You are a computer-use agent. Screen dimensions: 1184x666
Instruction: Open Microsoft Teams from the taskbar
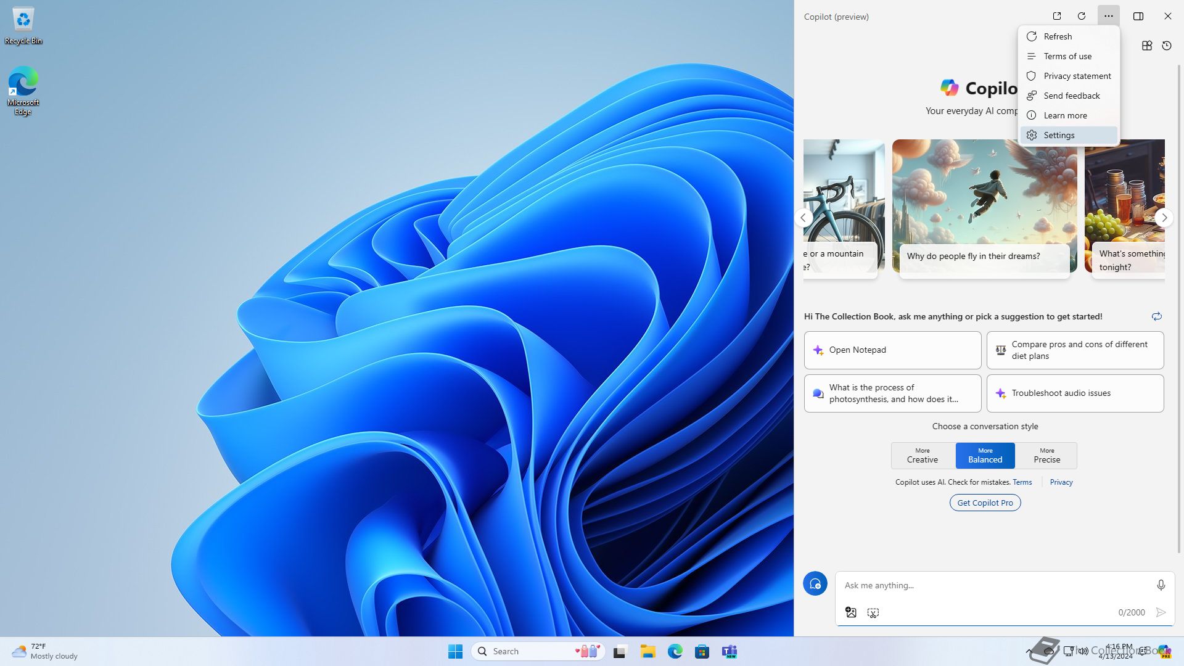(730, 651)
